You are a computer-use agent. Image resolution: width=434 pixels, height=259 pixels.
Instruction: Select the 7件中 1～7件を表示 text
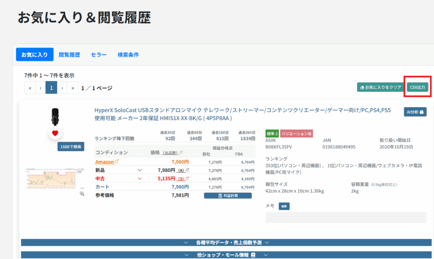[49, 75]
